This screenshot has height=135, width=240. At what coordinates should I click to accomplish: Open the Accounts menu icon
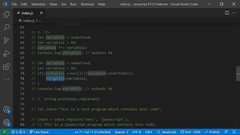point(6,109)
